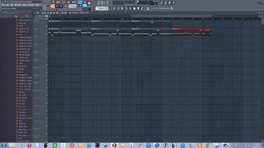Adjust the main pitch slider
This screenshot has width=264, height=148.
[48, 6]
